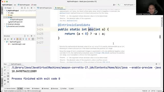Viewport: 164px width, 92px height.
Task: Collapse MyFirstProgram node in Structure panel
Action: (5, 42)
